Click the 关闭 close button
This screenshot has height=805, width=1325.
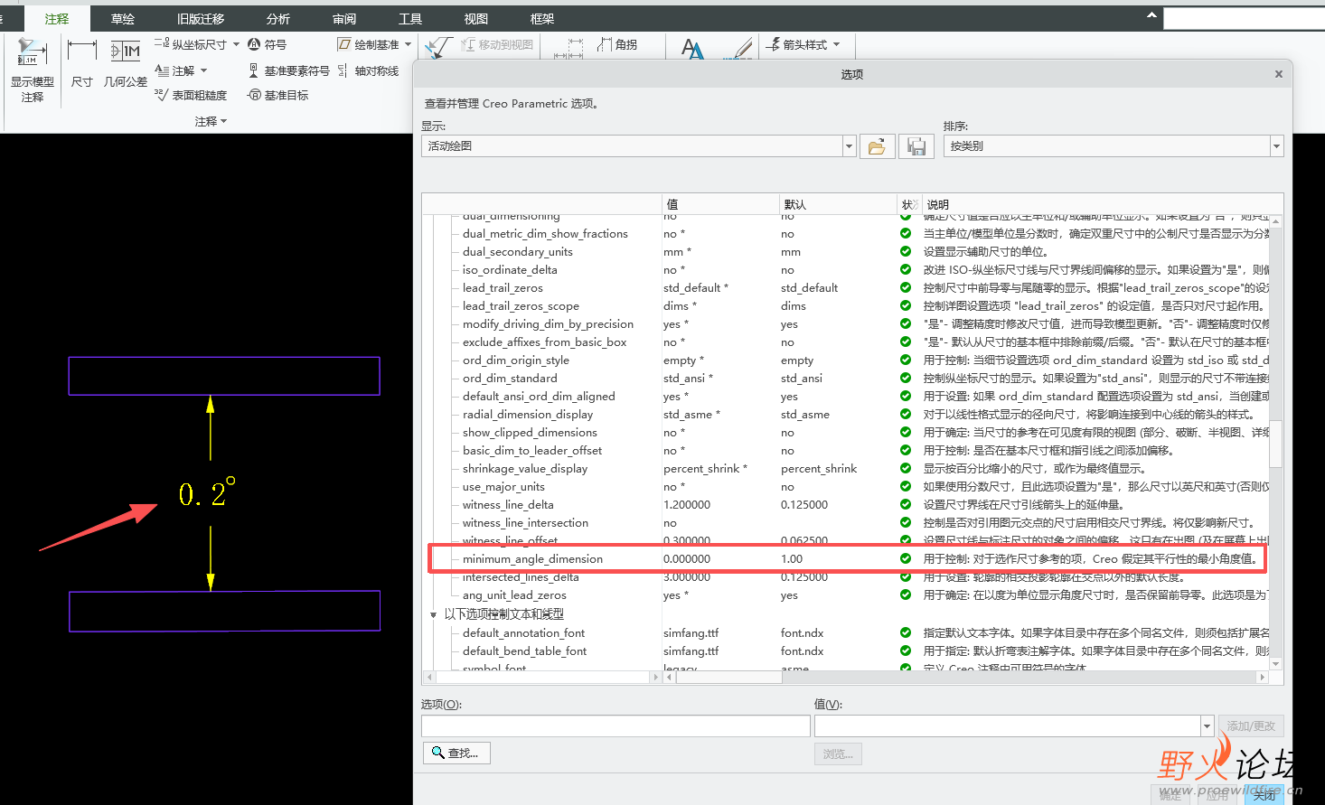coord(1264,795)
